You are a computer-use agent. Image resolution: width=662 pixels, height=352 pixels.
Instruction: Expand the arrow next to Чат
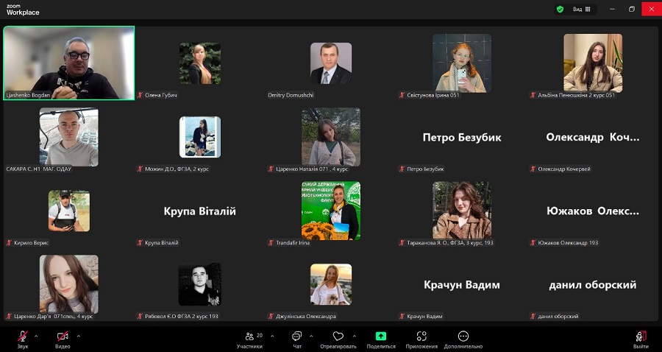[313, 335]
